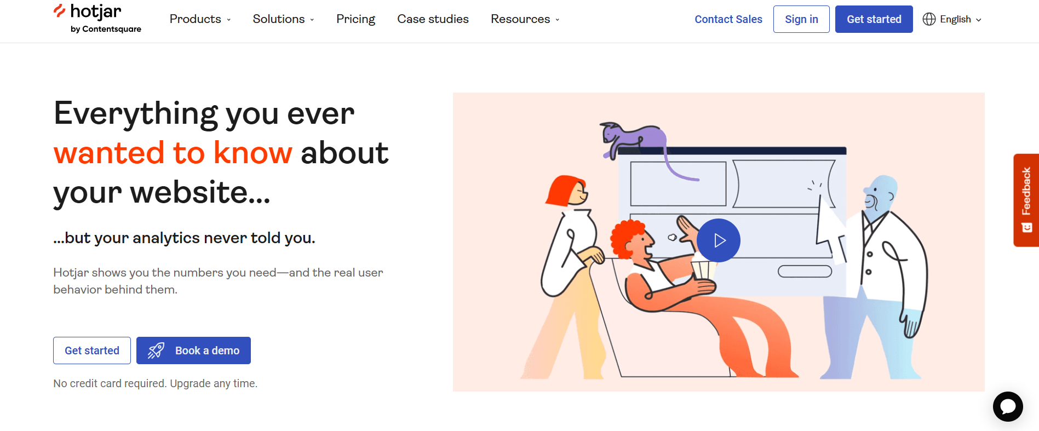Viewport: 1039px width, 431px height.
Task: Expand the Solutions menu
Action: [283, 19]
